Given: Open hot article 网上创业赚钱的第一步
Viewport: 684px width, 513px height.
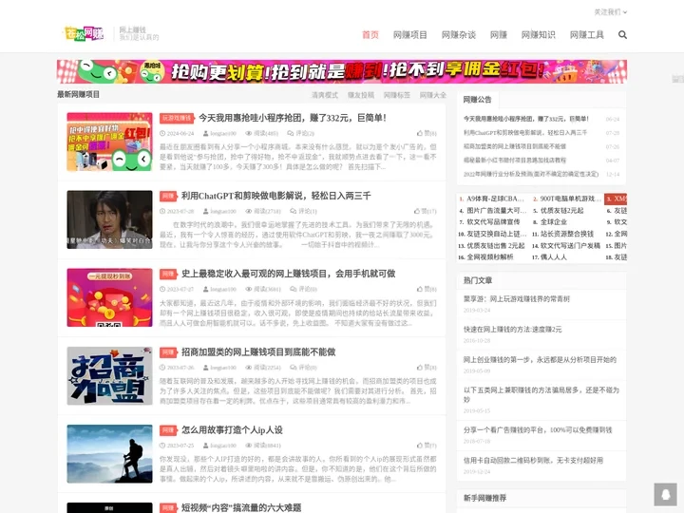Looking at the screenshot, I should click(x=540, y=360).
